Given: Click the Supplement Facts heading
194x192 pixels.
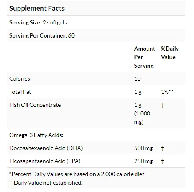Looking at the screenshot, I should [37, 8].
